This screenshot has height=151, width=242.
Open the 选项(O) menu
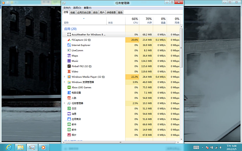click(77, 8)
